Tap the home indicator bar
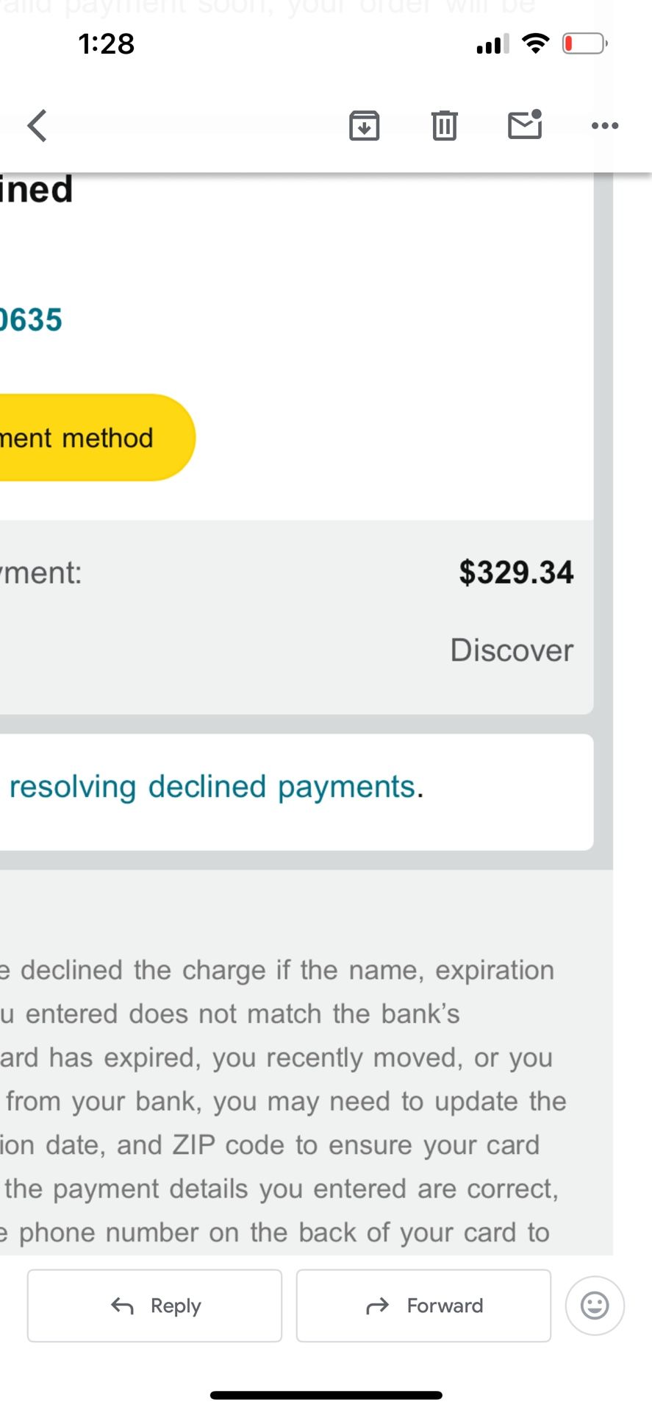652x1413 pixels. pos(326,1395)
